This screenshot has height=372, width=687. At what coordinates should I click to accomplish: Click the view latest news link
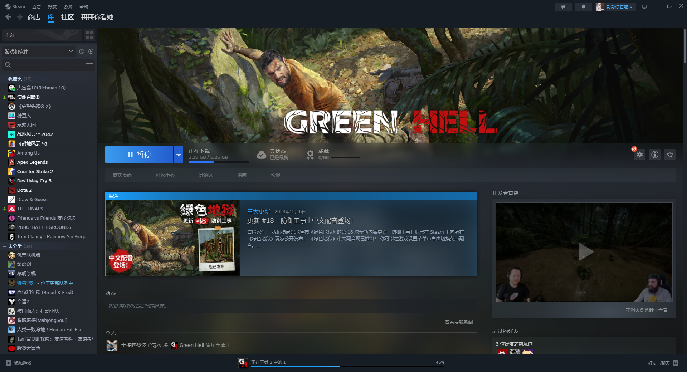pos(458,322)
